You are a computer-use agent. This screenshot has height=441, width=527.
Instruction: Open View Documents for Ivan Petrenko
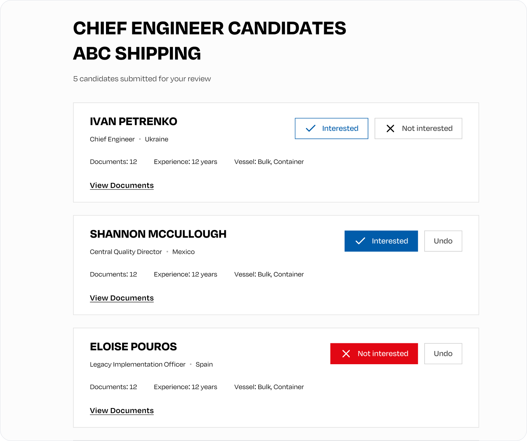122,185
